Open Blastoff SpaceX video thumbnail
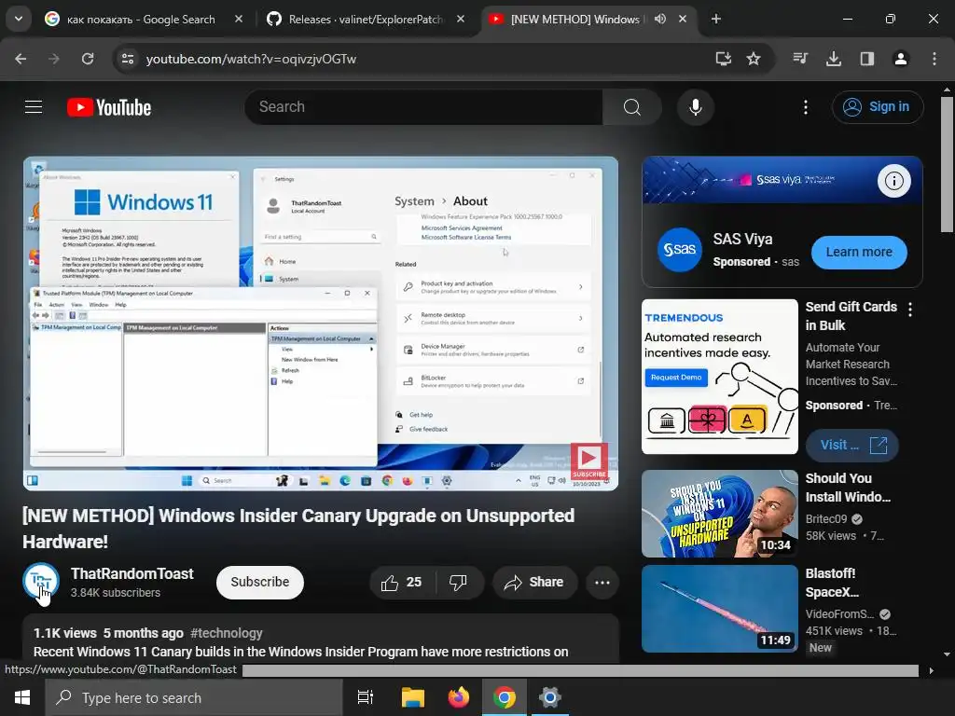Image resolution: width=955 pixels, height=716 pixels. click(719, 608)
